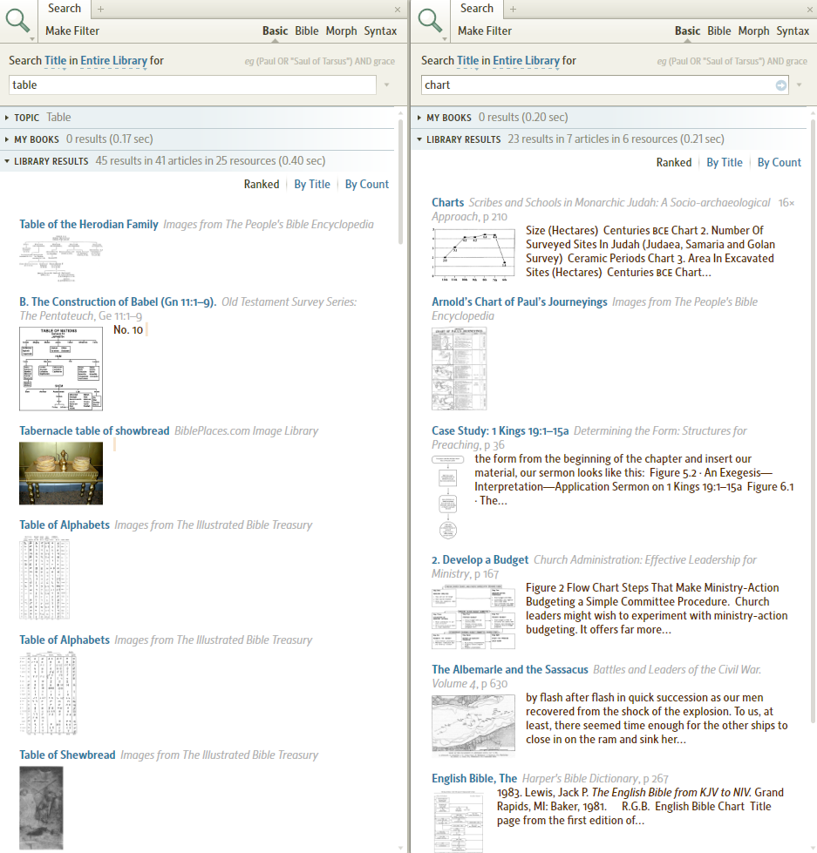817x853 pixels.
Task: Open 2. Develop a Budget result
Action: click(x=480, y=559)
